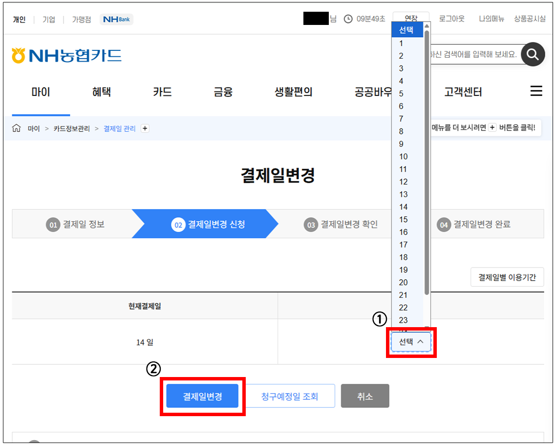Click the NH농협카드 logo
556x445 pixels.
[66, 55]
